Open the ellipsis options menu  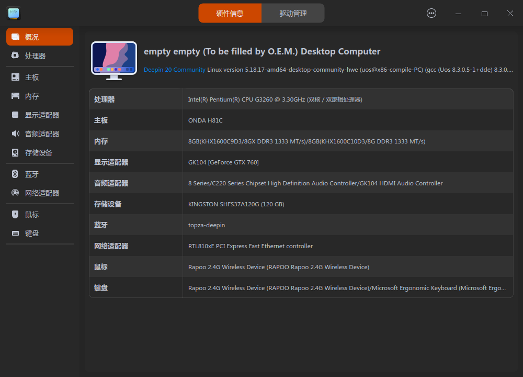pyautogui.click(x=431, y=13)
